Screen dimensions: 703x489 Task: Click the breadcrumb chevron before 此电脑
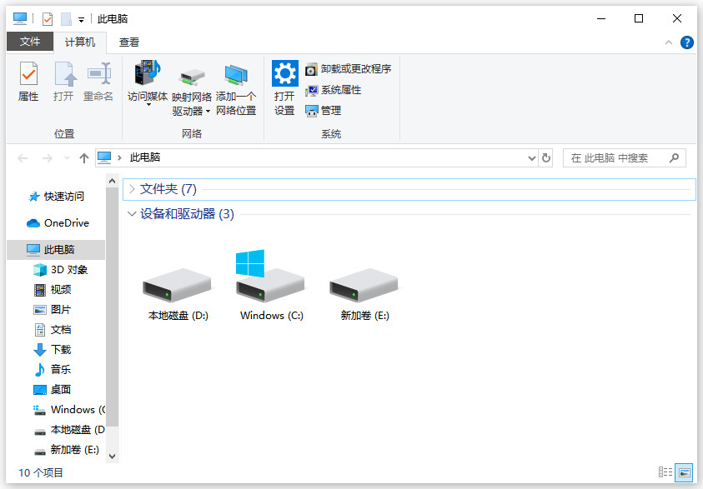[119, 157]
